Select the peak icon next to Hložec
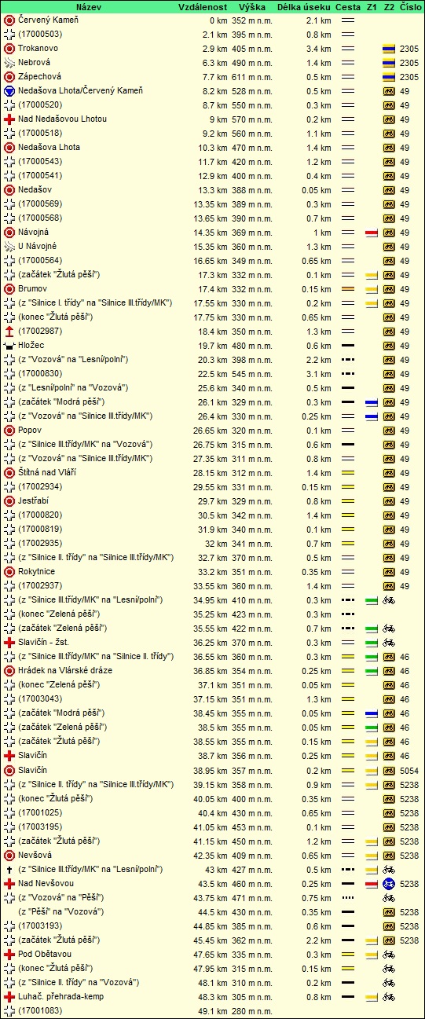The width and height of the screenshot is (425, 1019). pyautogui.click(x=9, y=346)
